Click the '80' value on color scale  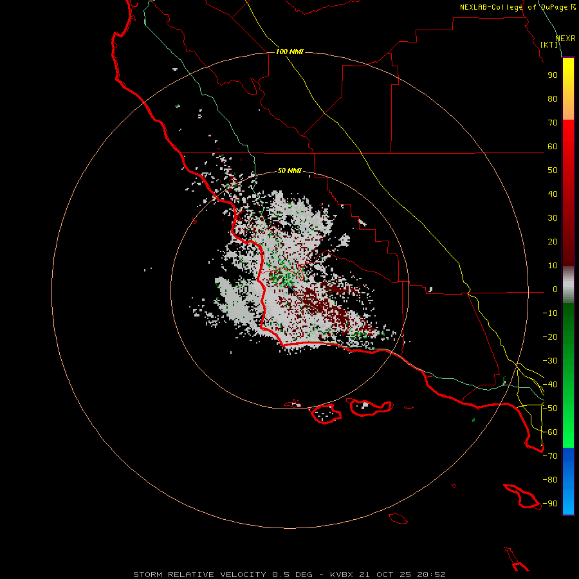click(553, 99)
